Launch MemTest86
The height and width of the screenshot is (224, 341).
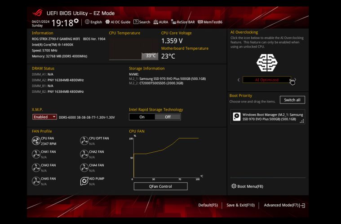[x=210, y=22]
